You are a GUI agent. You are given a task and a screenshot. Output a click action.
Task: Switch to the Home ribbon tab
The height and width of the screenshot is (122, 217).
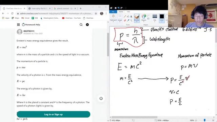121,12
